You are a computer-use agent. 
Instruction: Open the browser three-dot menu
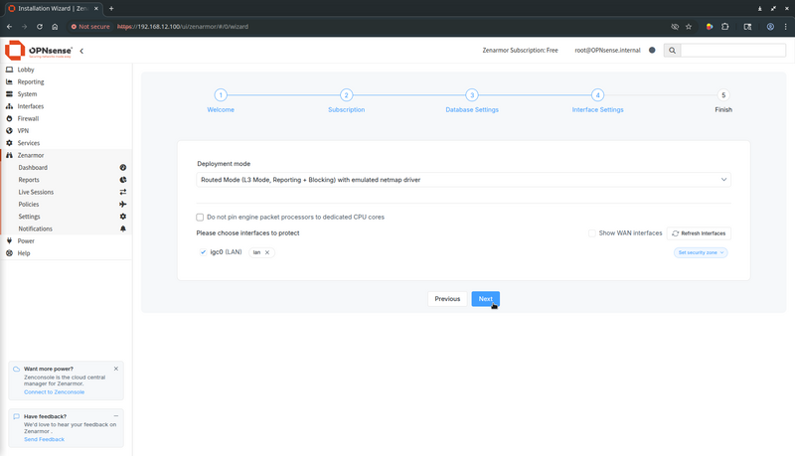(x=786, y=27)
